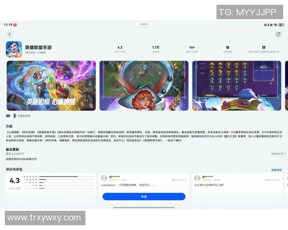288x230 pixels.
Task: Open 查看全部 reviews link
Action: coord(276,170)
